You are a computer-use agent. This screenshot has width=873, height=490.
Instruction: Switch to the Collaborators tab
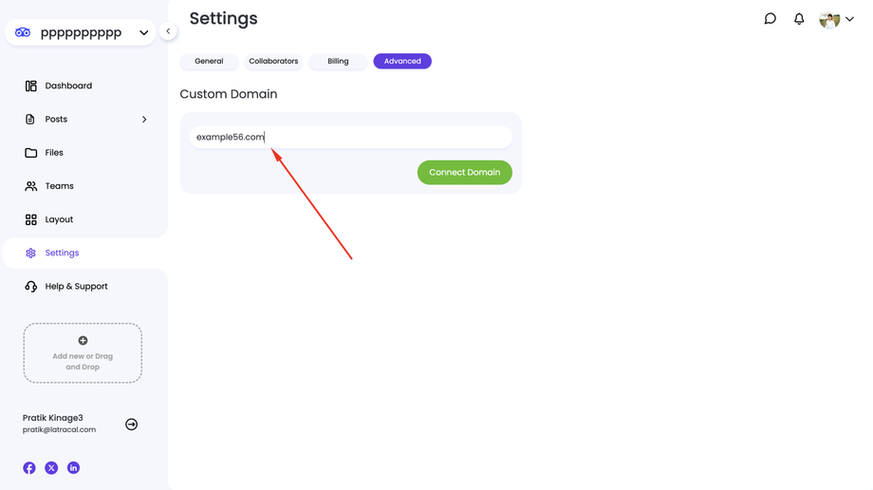tap(273, 62)
